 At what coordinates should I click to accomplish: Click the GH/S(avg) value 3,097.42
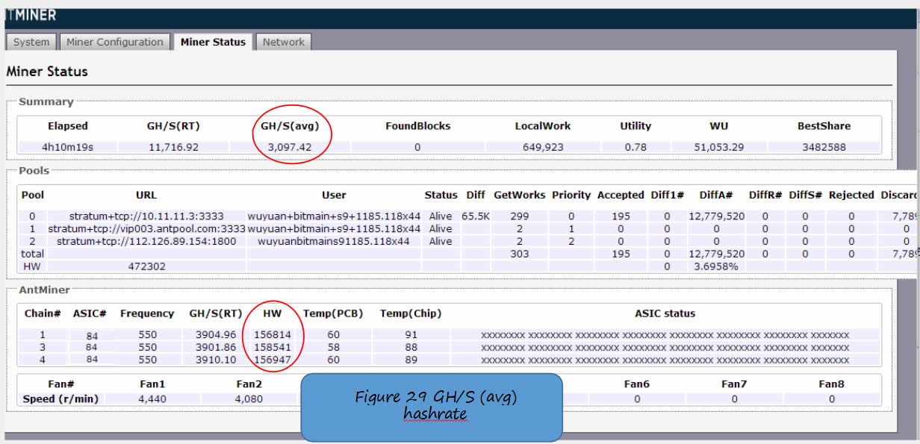click(290, 147)
